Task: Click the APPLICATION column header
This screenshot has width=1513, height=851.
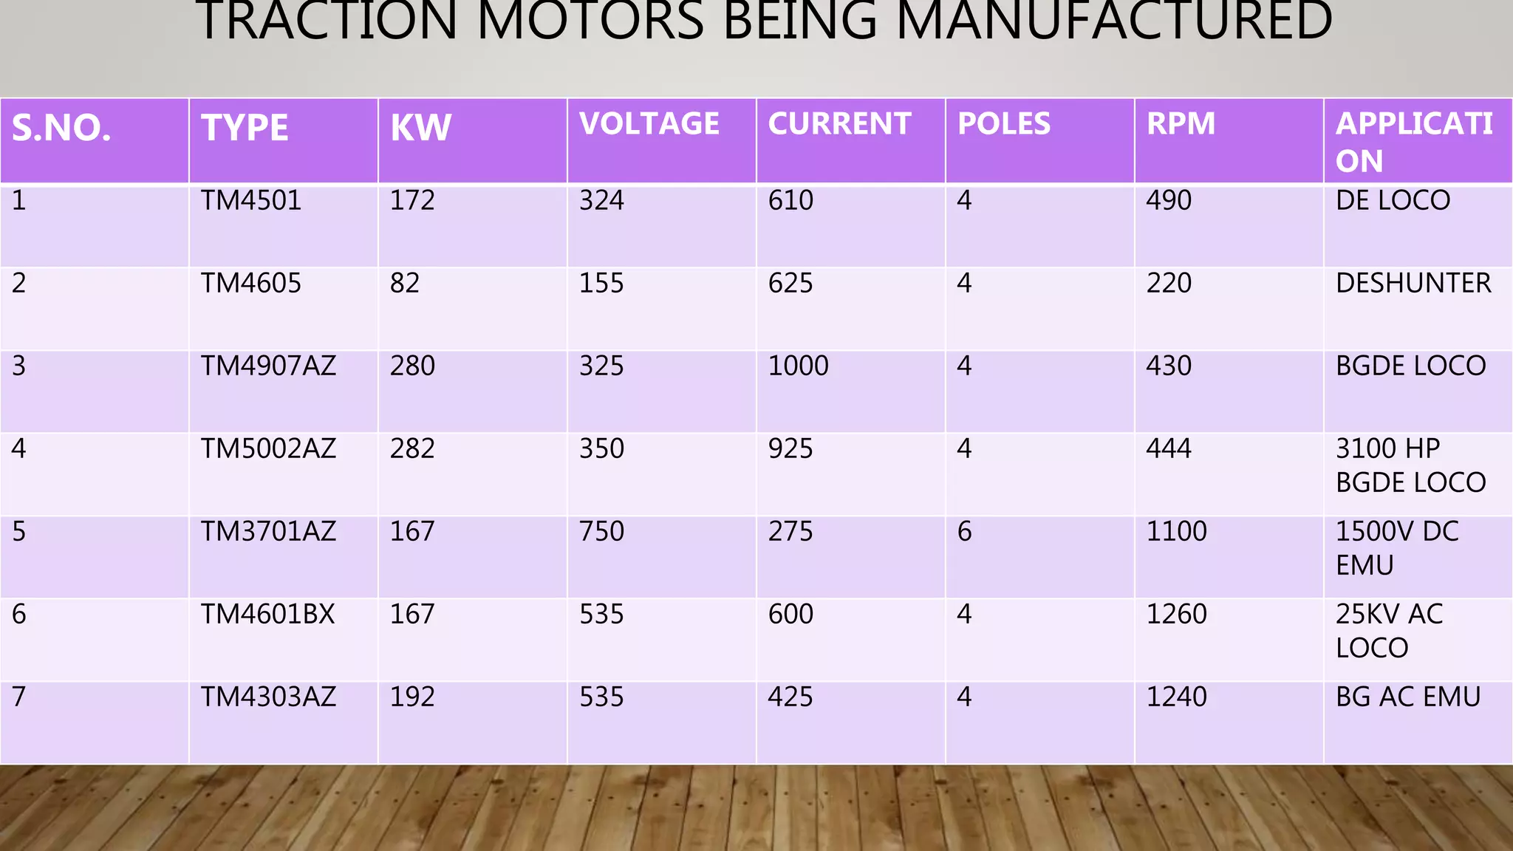Action: 1414,142
